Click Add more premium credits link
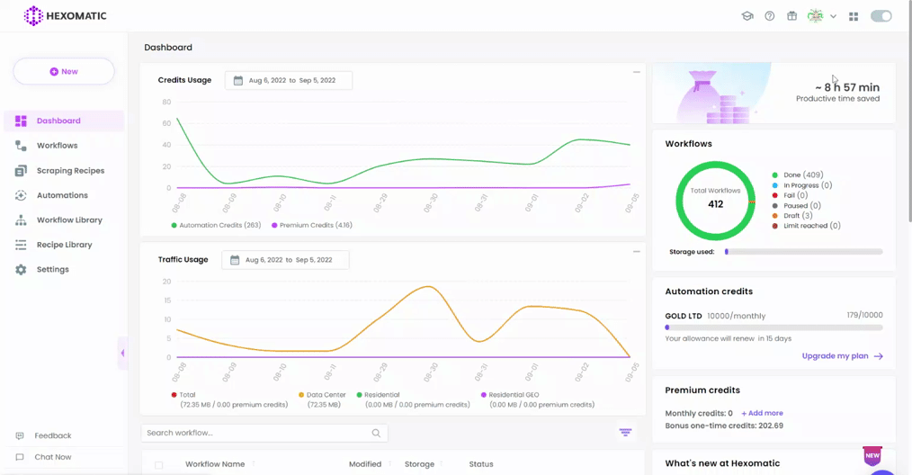Screen dimensions: 912x475 click(x=762, y=413)
